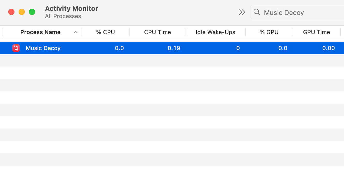Select the Idle Wake-Ups column header
Viewport: 344px width, 172px height.
(x=215, y=32)
